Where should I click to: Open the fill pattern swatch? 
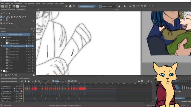pos(6,6)
